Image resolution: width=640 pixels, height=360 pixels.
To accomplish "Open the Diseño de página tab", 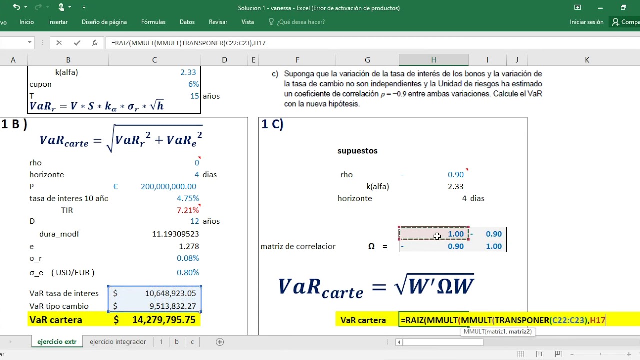I will (x=104, y=22).
